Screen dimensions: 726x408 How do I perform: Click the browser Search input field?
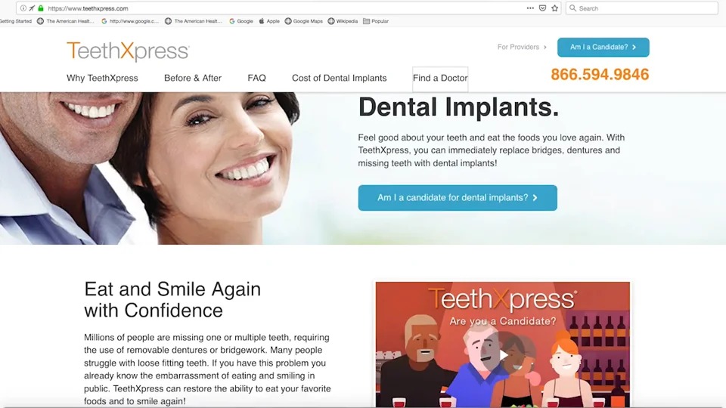click(642, 8)
